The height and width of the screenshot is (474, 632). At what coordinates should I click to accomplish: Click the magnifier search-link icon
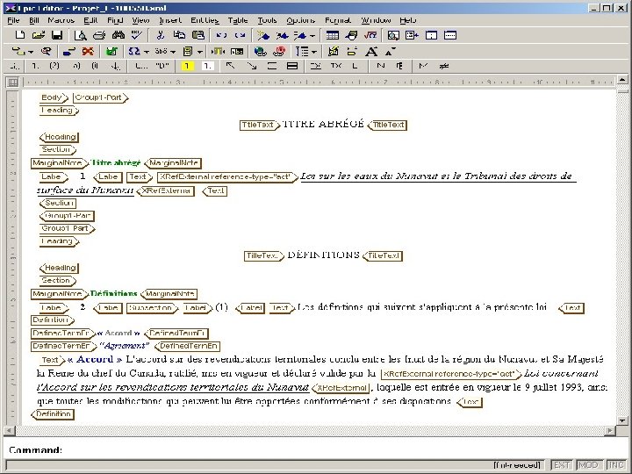pos(46,51)
